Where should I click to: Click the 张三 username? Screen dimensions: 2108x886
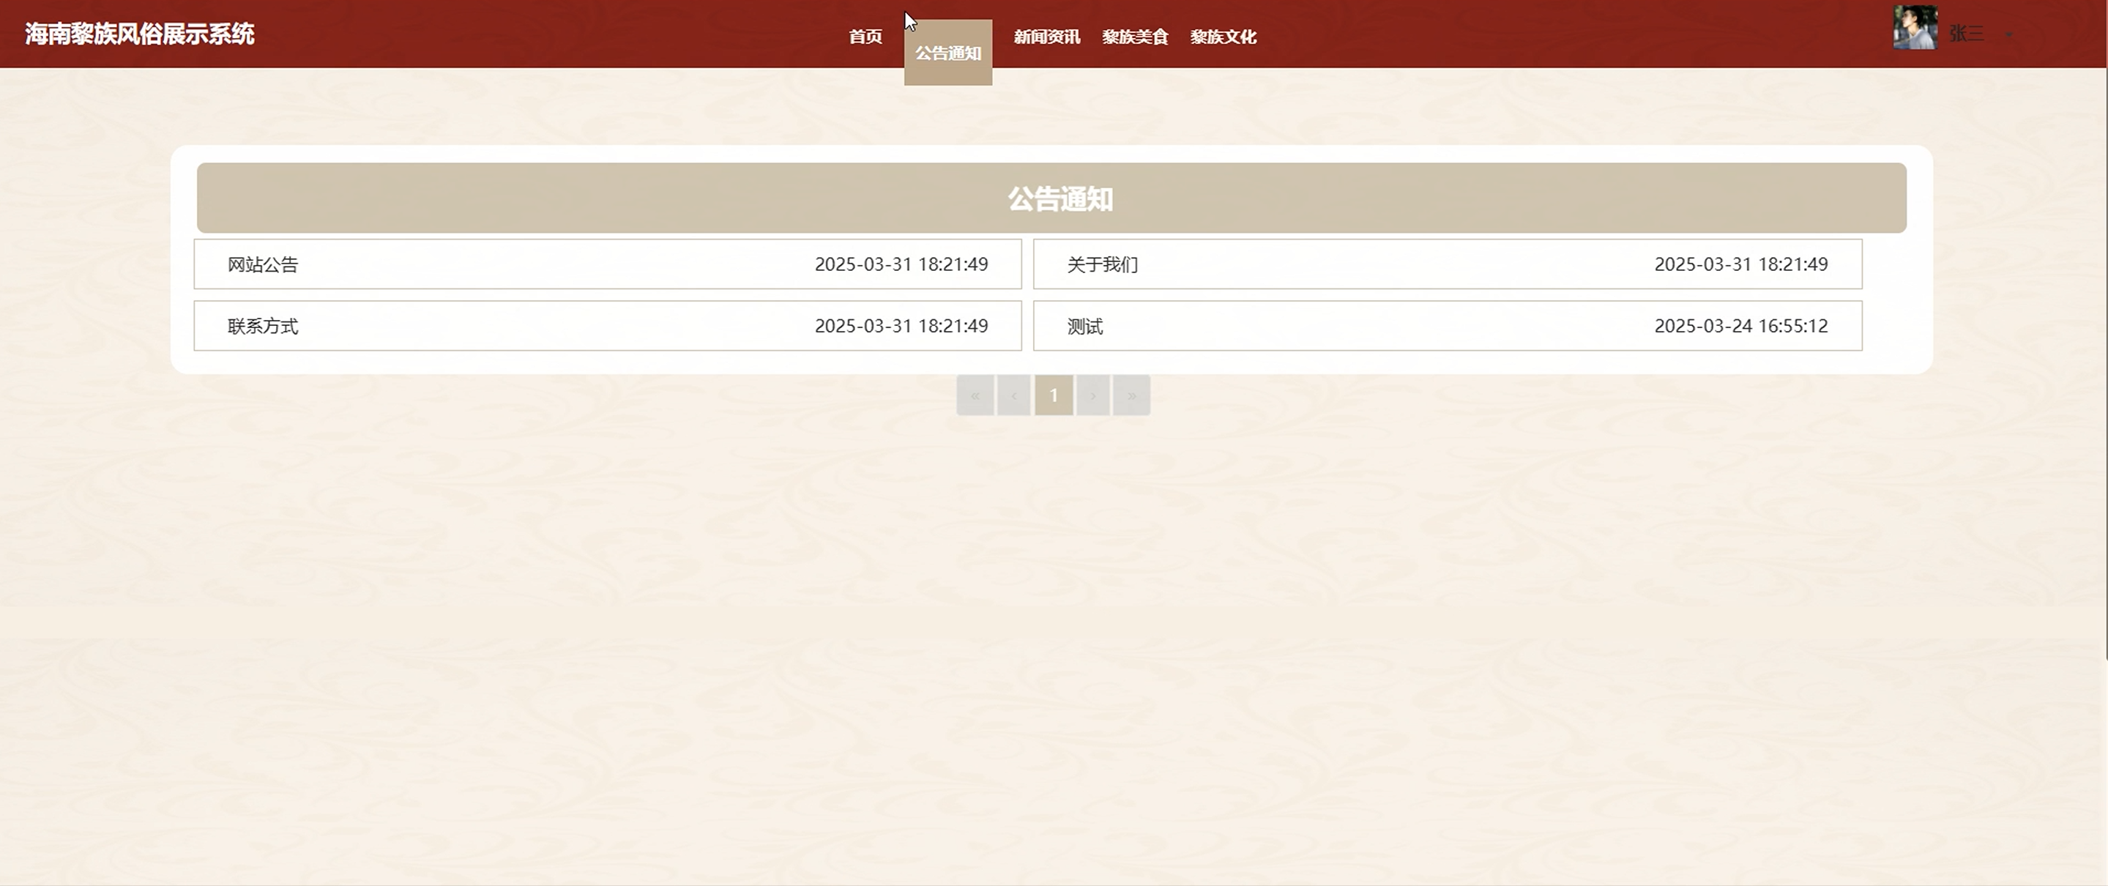pyautogui.click(x=1966, y=34)
